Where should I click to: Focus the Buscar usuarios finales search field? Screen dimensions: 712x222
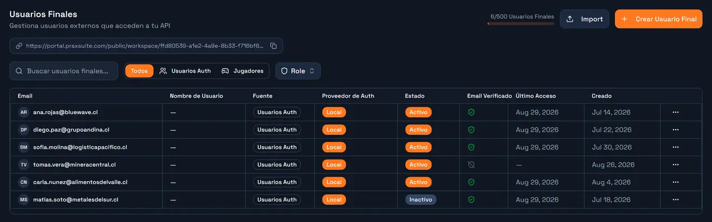pyautogui.click(x=64, y=71)
